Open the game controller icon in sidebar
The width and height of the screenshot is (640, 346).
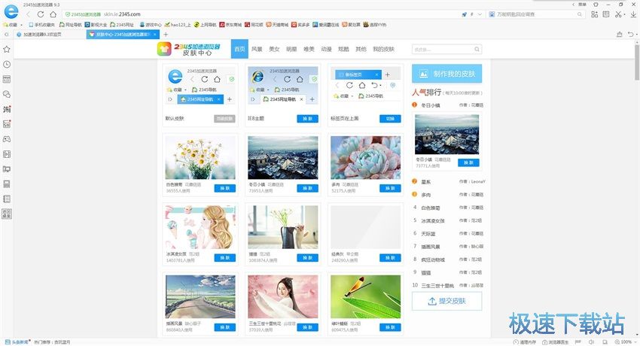[7, 139]
